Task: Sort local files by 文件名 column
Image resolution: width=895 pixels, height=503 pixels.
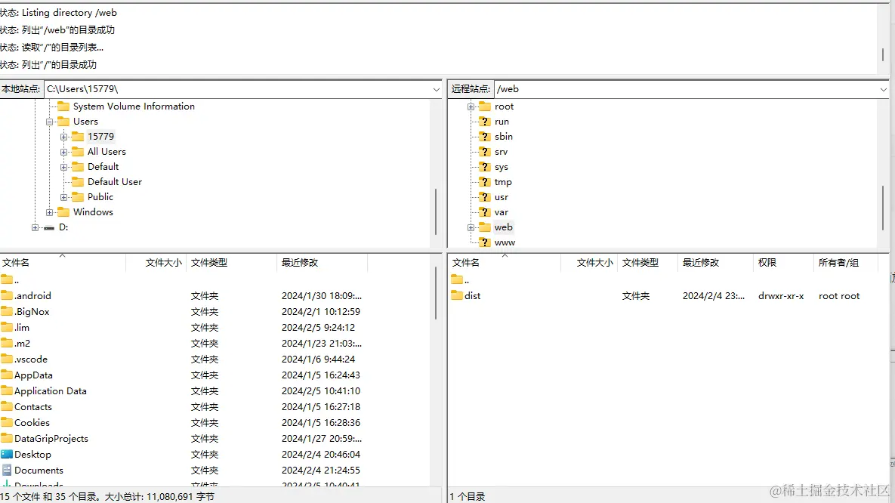Action: [63, 263]
